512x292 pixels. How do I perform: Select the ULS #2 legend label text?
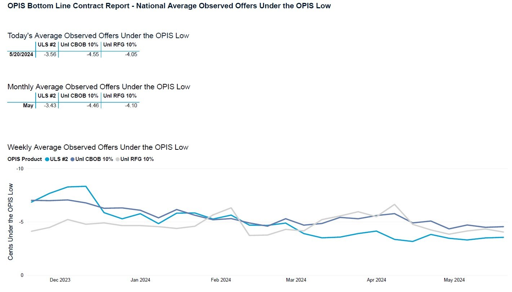pos(59,159)
